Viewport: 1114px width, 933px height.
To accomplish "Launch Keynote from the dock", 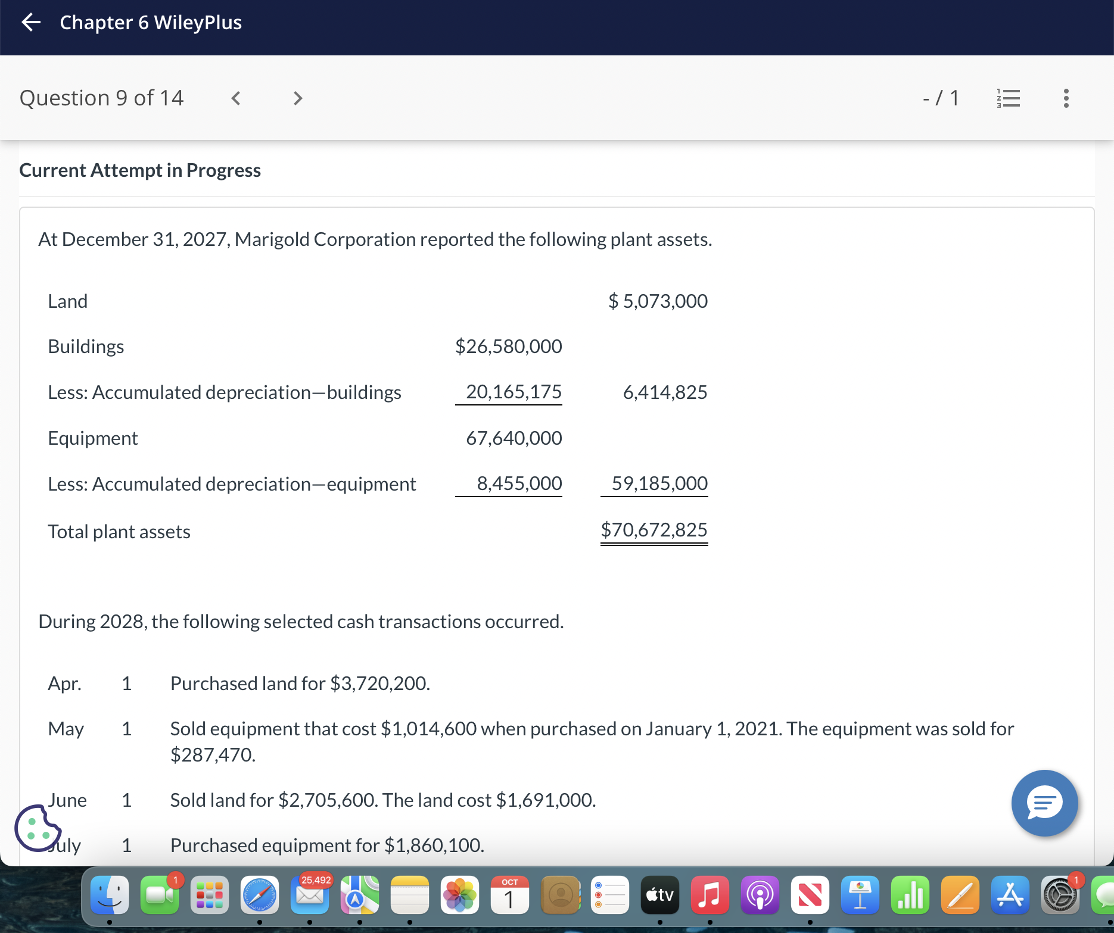I will tap(860, 895).
